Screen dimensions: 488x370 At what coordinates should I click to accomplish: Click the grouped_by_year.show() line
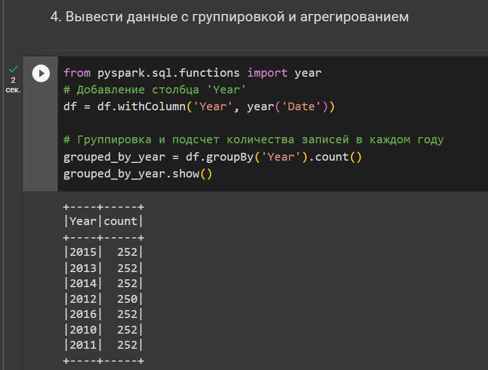point(138,174)
